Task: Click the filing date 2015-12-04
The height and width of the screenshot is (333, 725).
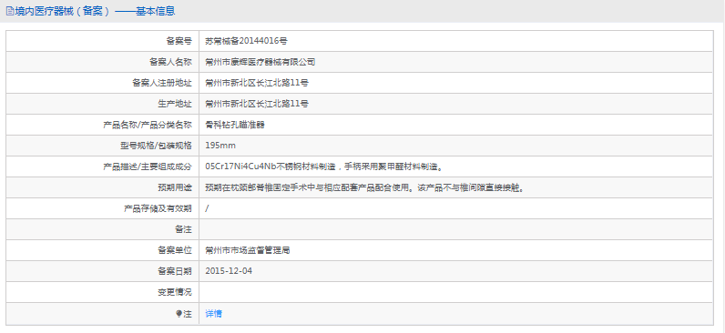Action: point(229,271)
